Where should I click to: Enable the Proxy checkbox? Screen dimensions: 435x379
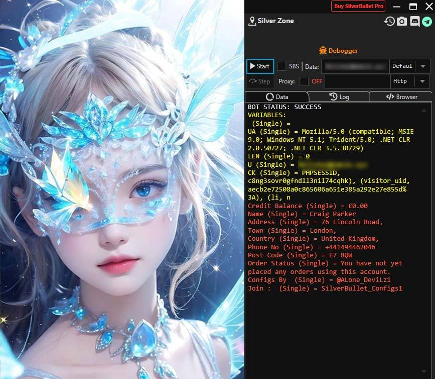coord(304,81)
